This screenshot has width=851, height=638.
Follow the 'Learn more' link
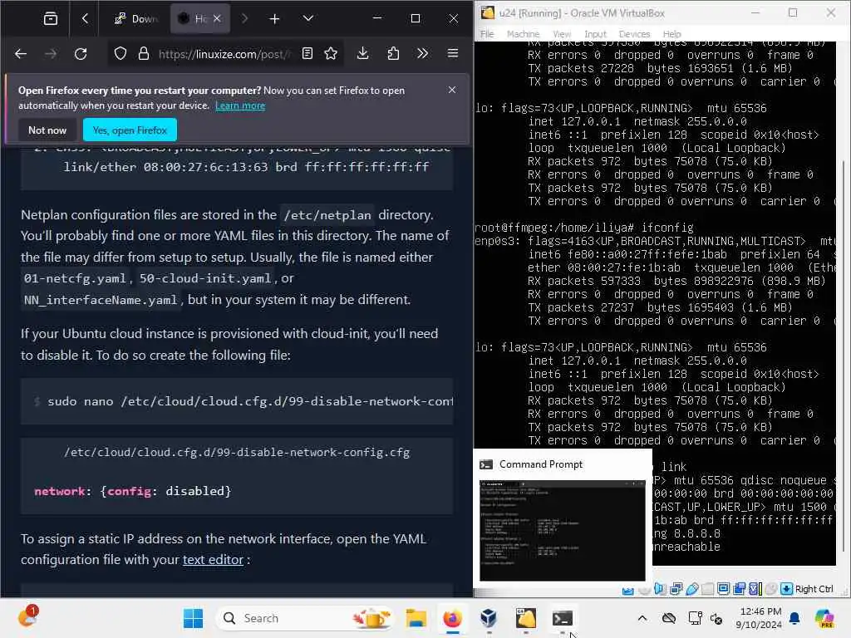240,106
